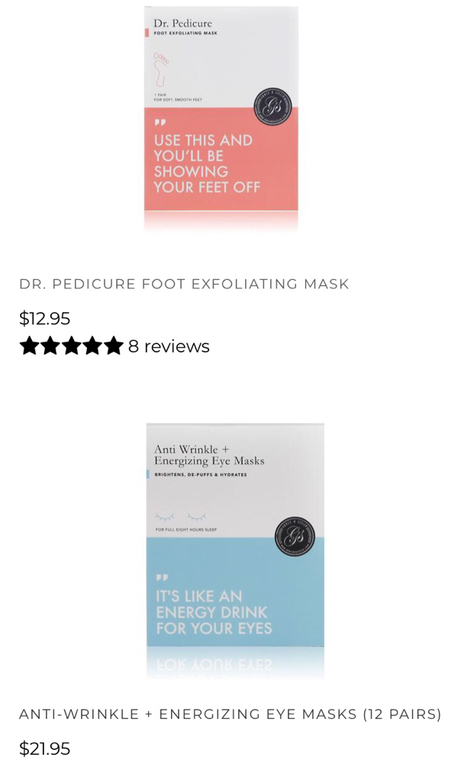Click the closed eyelashes icon on eye masks box
Image resolution: width=464 pixels, height=763 pixels.
click(181, 517)
